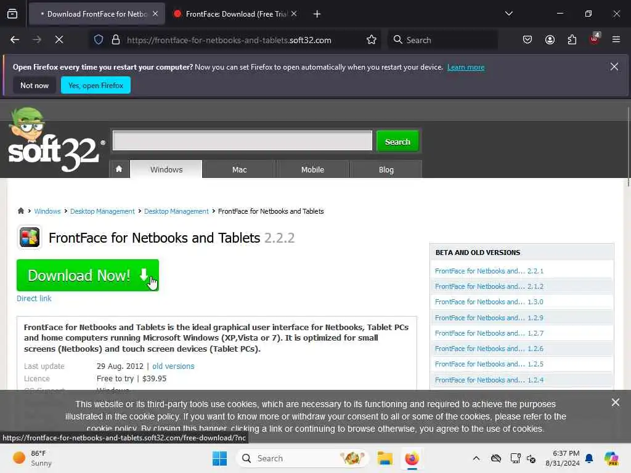Open the extensions puzzle icon
Screen dimensions: 631x473
click(572, 40)
